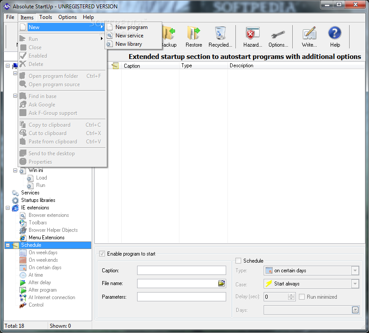The width and height of the screenshot is (369, 333).
Task: Open the schedule Type dropdown
Action: 355,271
